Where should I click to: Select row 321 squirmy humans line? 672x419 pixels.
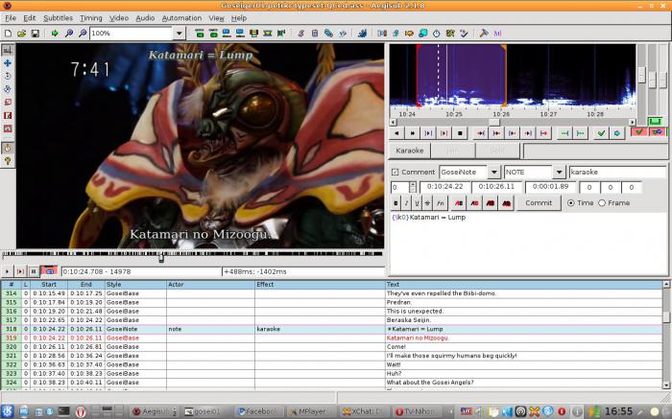pyautogui.click(x=332, y=356)
